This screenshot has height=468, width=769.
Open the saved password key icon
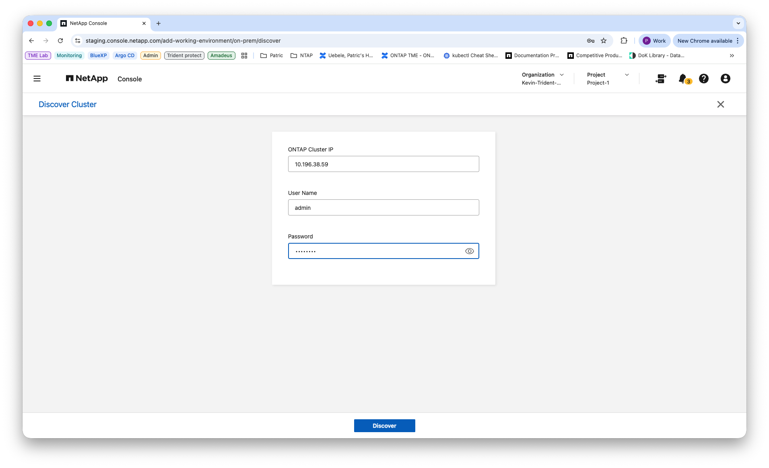click(591, 41)
